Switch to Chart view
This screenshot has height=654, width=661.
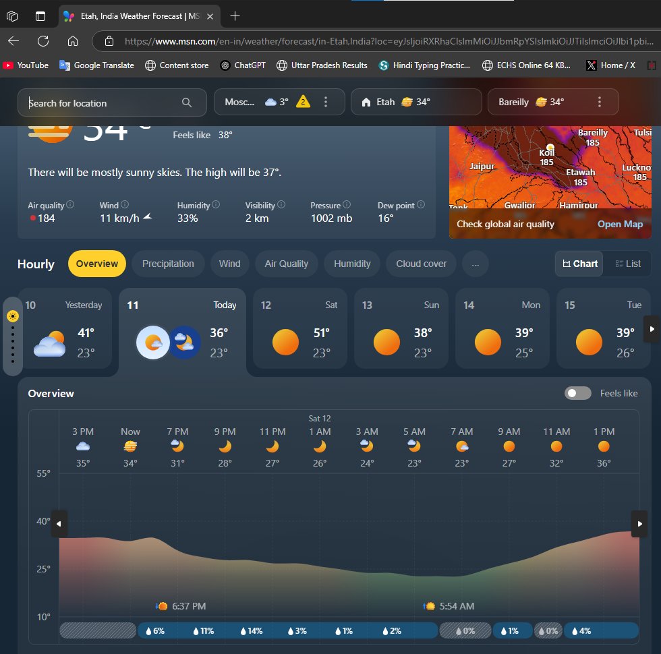point(578,264)
